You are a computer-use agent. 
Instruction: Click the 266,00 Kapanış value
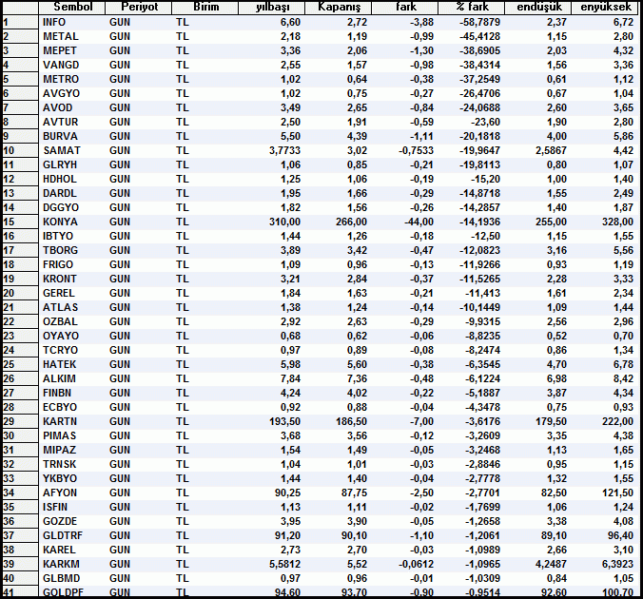(x=351, y=222)
